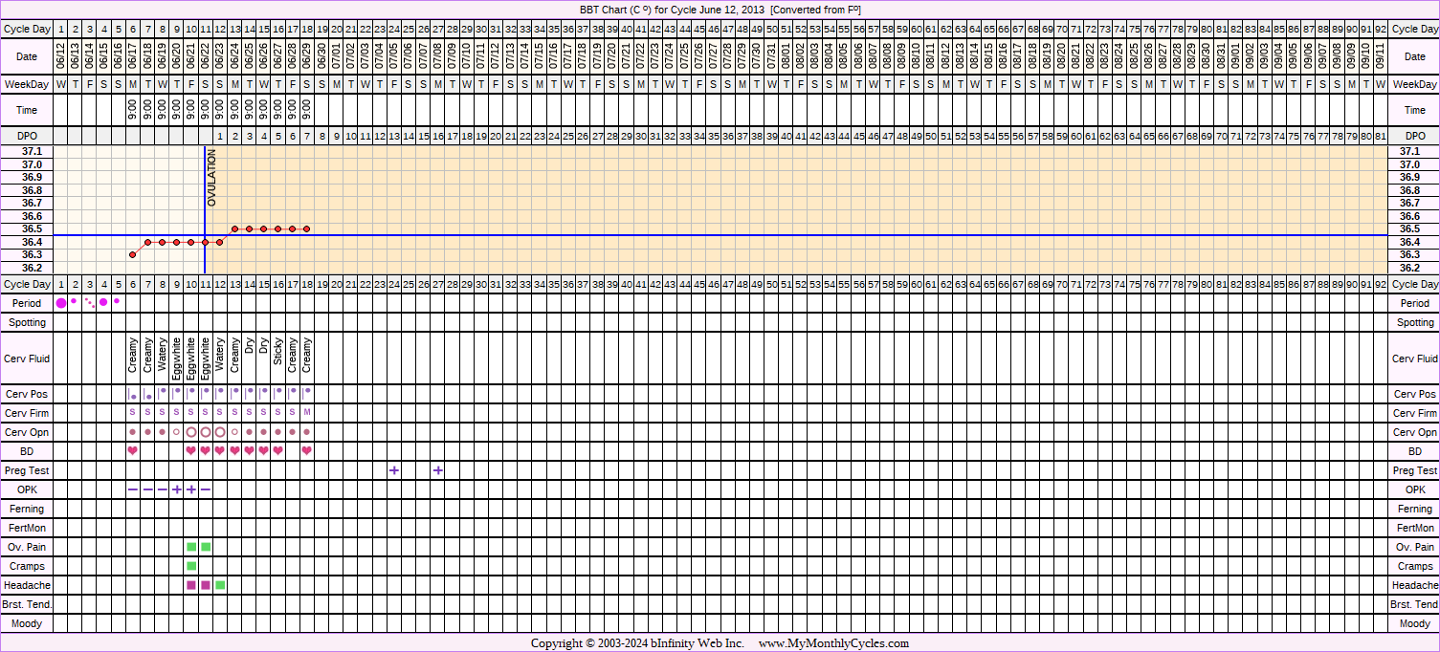This screenshot has height=652, width=1440.
Task: Click the copyright bInfinity Web Inc. text
Action: 637,643
